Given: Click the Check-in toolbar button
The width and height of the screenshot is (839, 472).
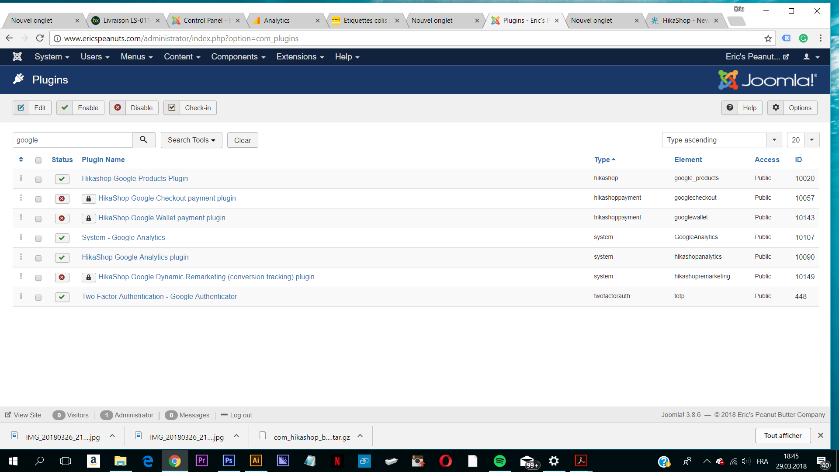Looking at the screenshot, I should 190,108.
